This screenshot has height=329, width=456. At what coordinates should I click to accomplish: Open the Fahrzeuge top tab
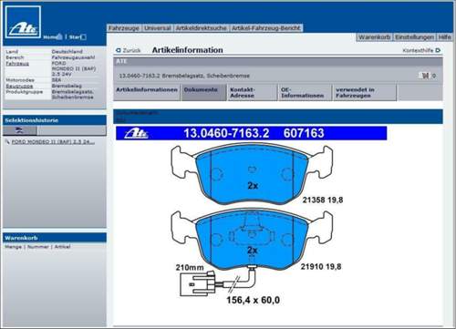(x=124, y=28)
